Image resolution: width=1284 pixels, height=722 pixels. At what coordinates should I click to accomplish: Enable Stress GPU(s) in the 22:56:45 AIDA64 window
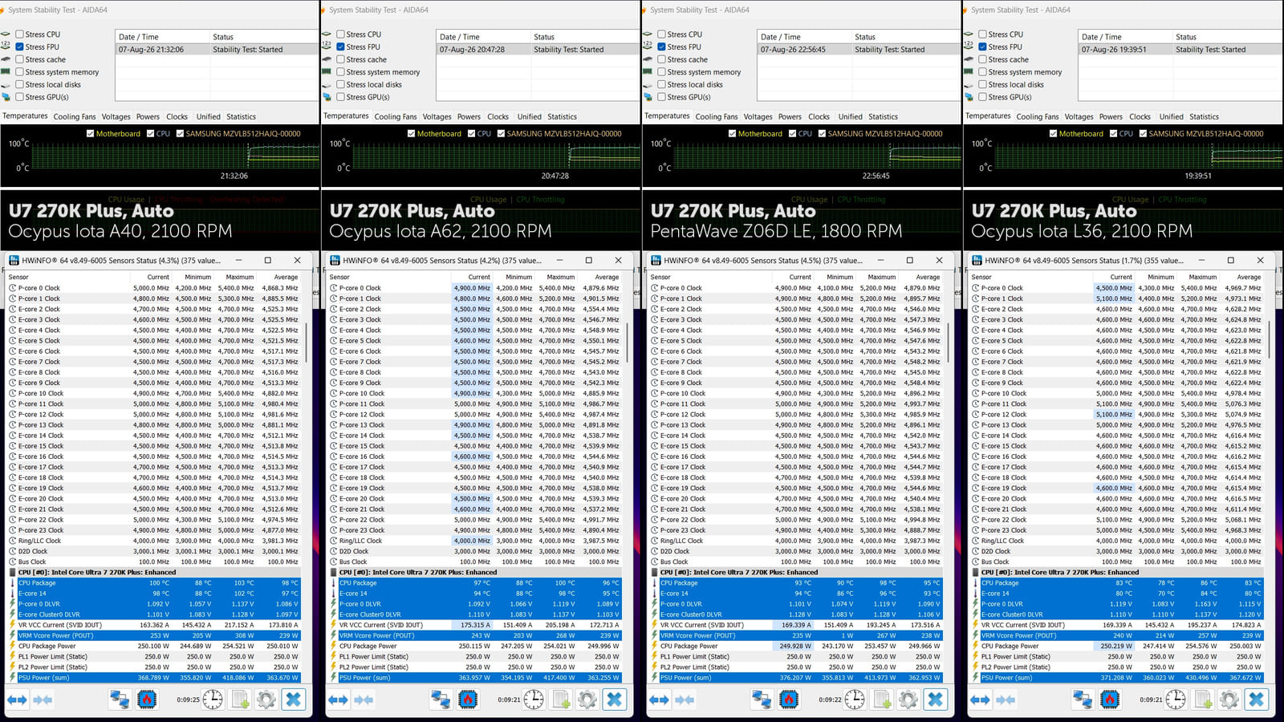(661, 97)
